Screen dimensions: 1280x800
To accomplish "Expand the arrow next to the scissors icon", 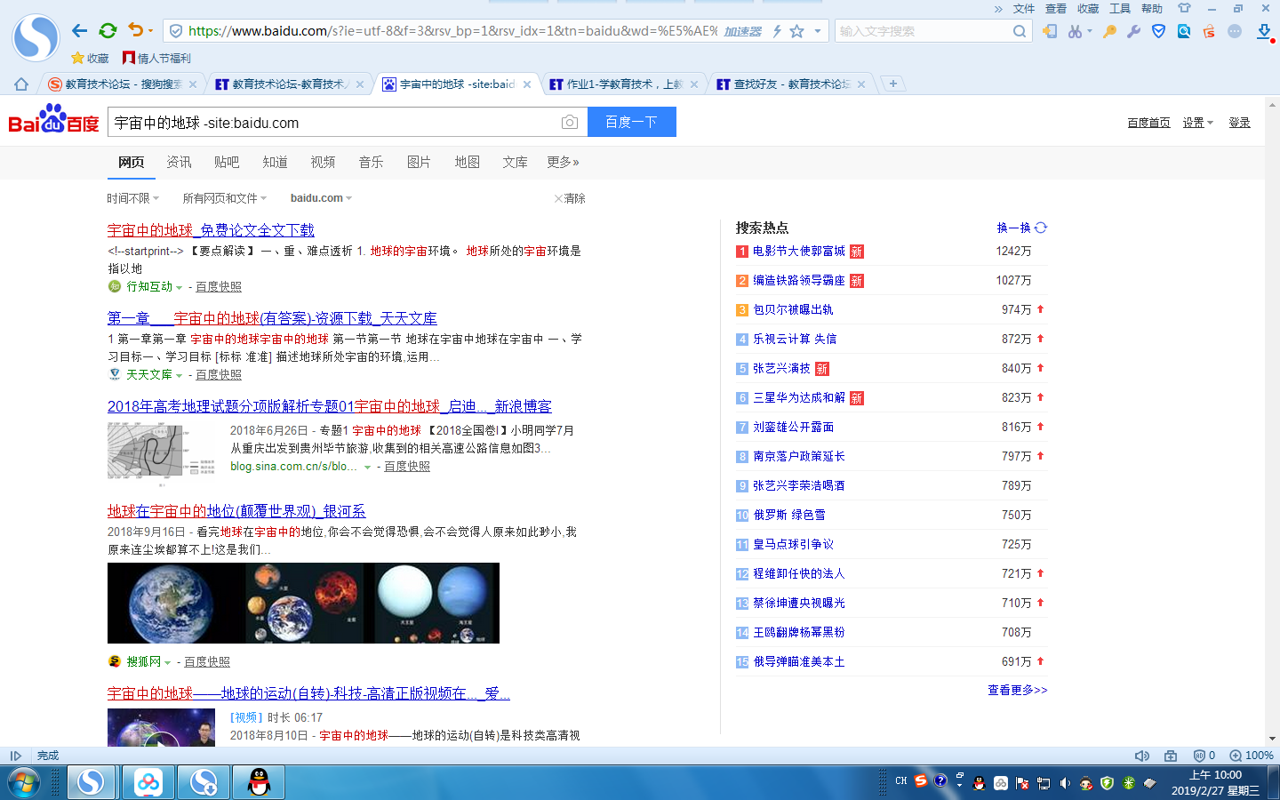I will coord(1090,31).
